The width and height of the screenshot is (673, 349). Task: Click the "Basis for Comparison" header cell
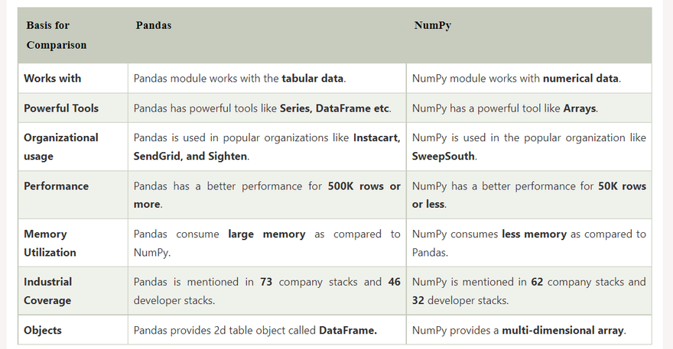(57, 35)
